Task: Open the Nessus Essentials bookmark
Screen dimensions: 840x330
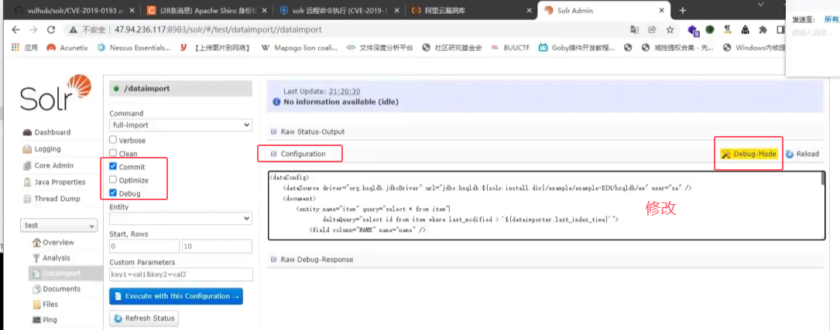Action: (134, 48)
